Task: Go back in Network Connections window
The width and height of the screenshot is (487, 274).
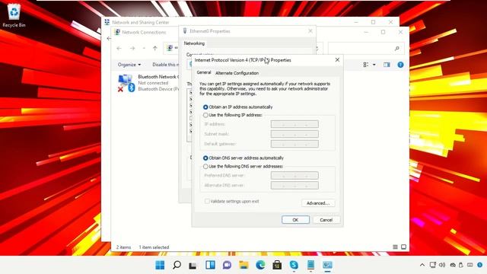Action: [x=119, y=48]
